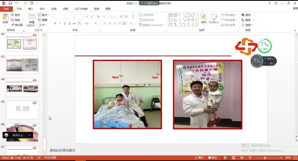
Task: Click the zoom slider in status bar
Action: [265, 158]
